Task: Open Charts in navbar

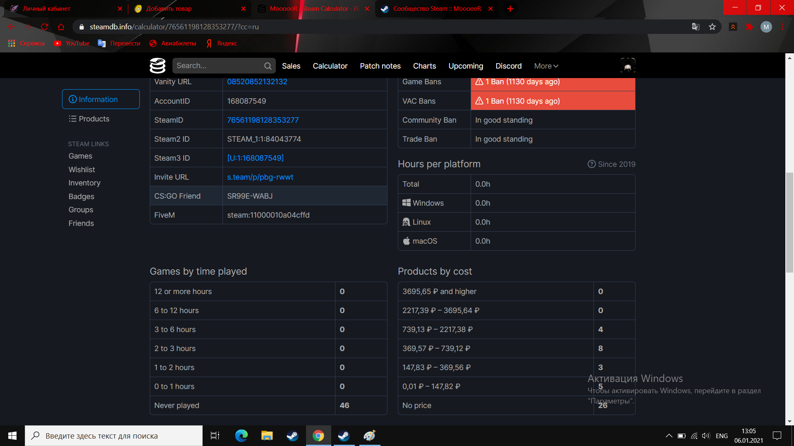Action: point(424,66)
